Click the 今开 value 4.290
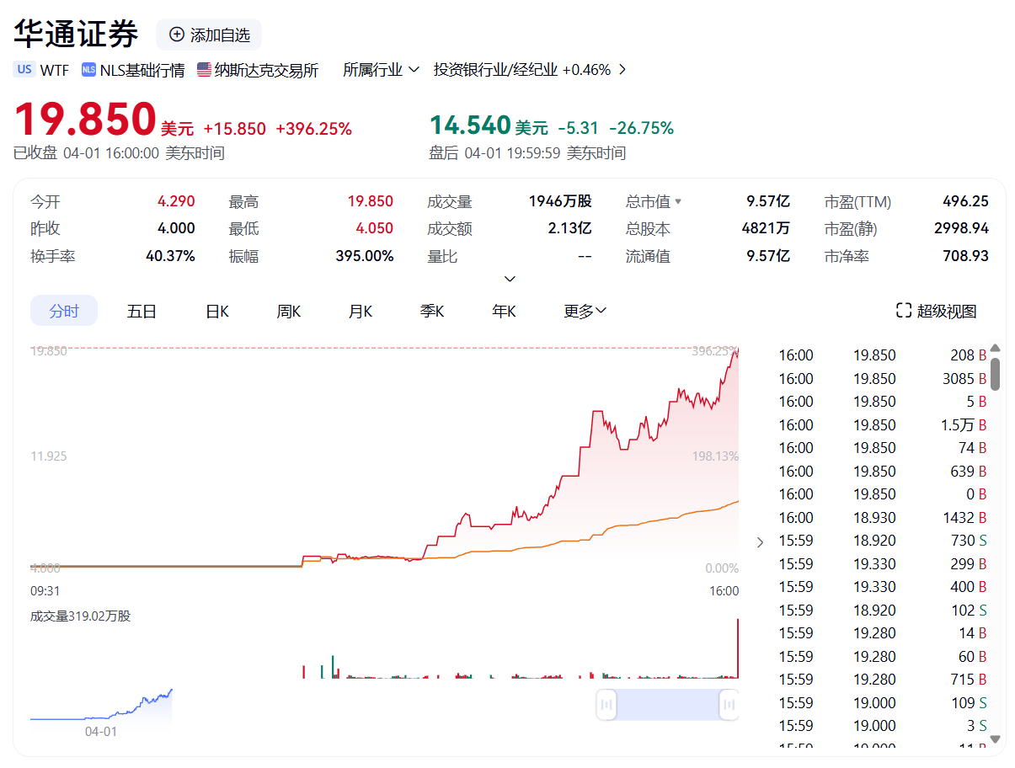The width and height of the screenshot is (1015, 768). [176, 202]
